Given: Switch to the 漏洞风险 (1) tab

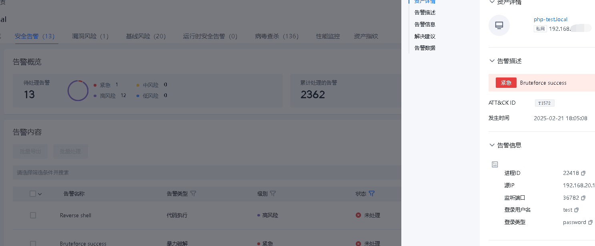Looking at the screenshot, I should click(90, 36).
